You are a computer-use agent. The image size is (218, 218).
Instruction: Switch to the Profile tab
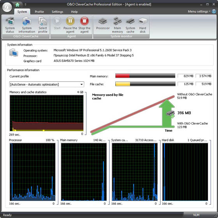coord(39,12)
